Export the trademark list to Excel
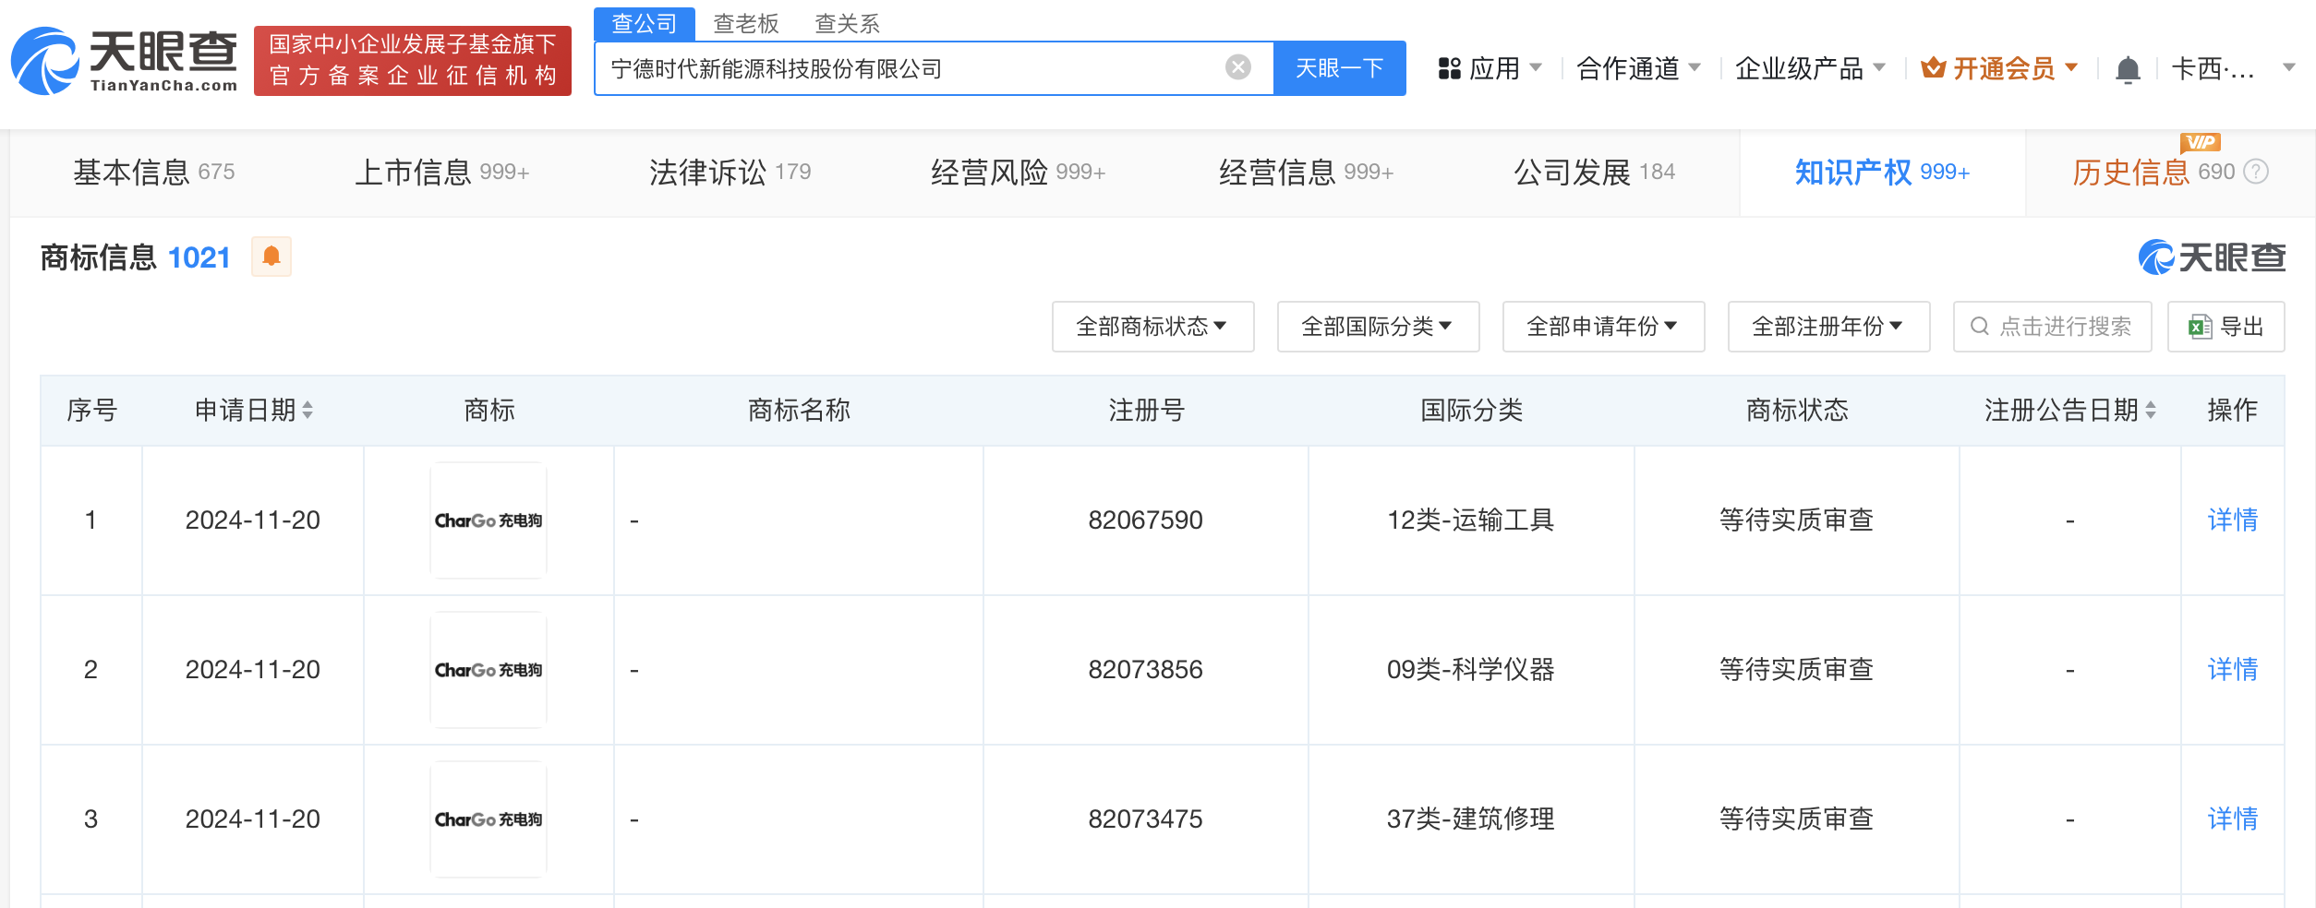The width and height of the screenshot is (2316, 908). coord(2226,327)
